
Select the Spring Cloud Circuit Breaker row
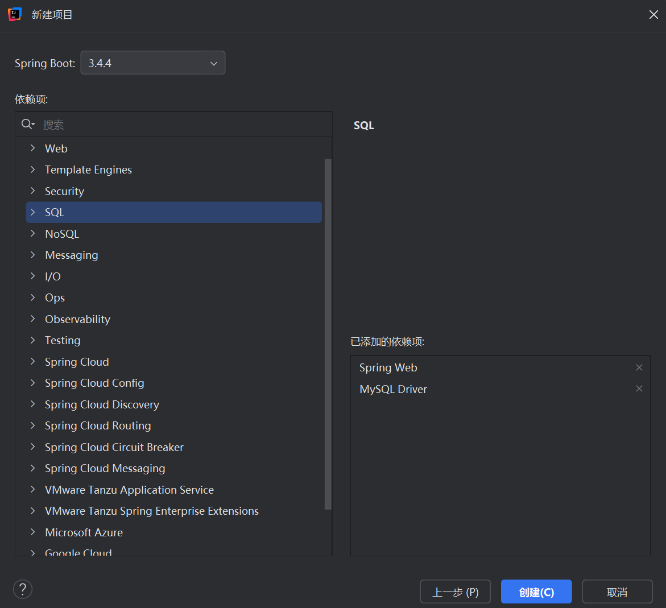point(173,447)
